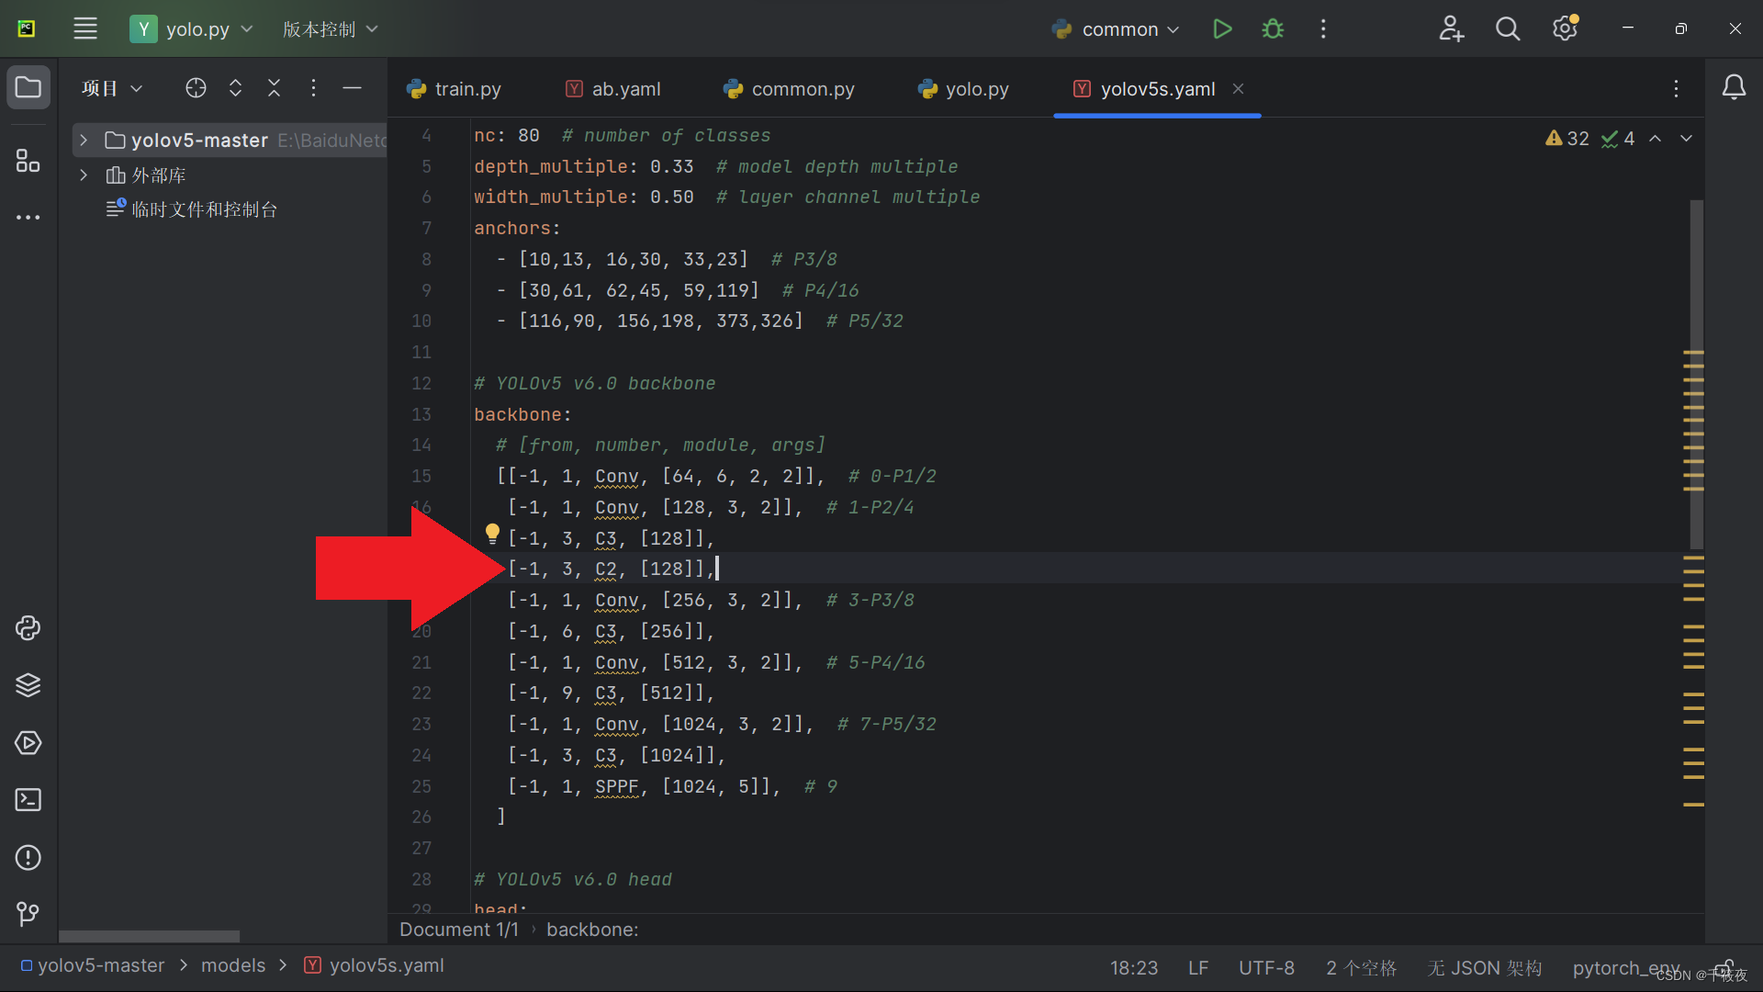The image size is (1763, 992).
Task: Run the common configuration
Action: click(1222, 29)
